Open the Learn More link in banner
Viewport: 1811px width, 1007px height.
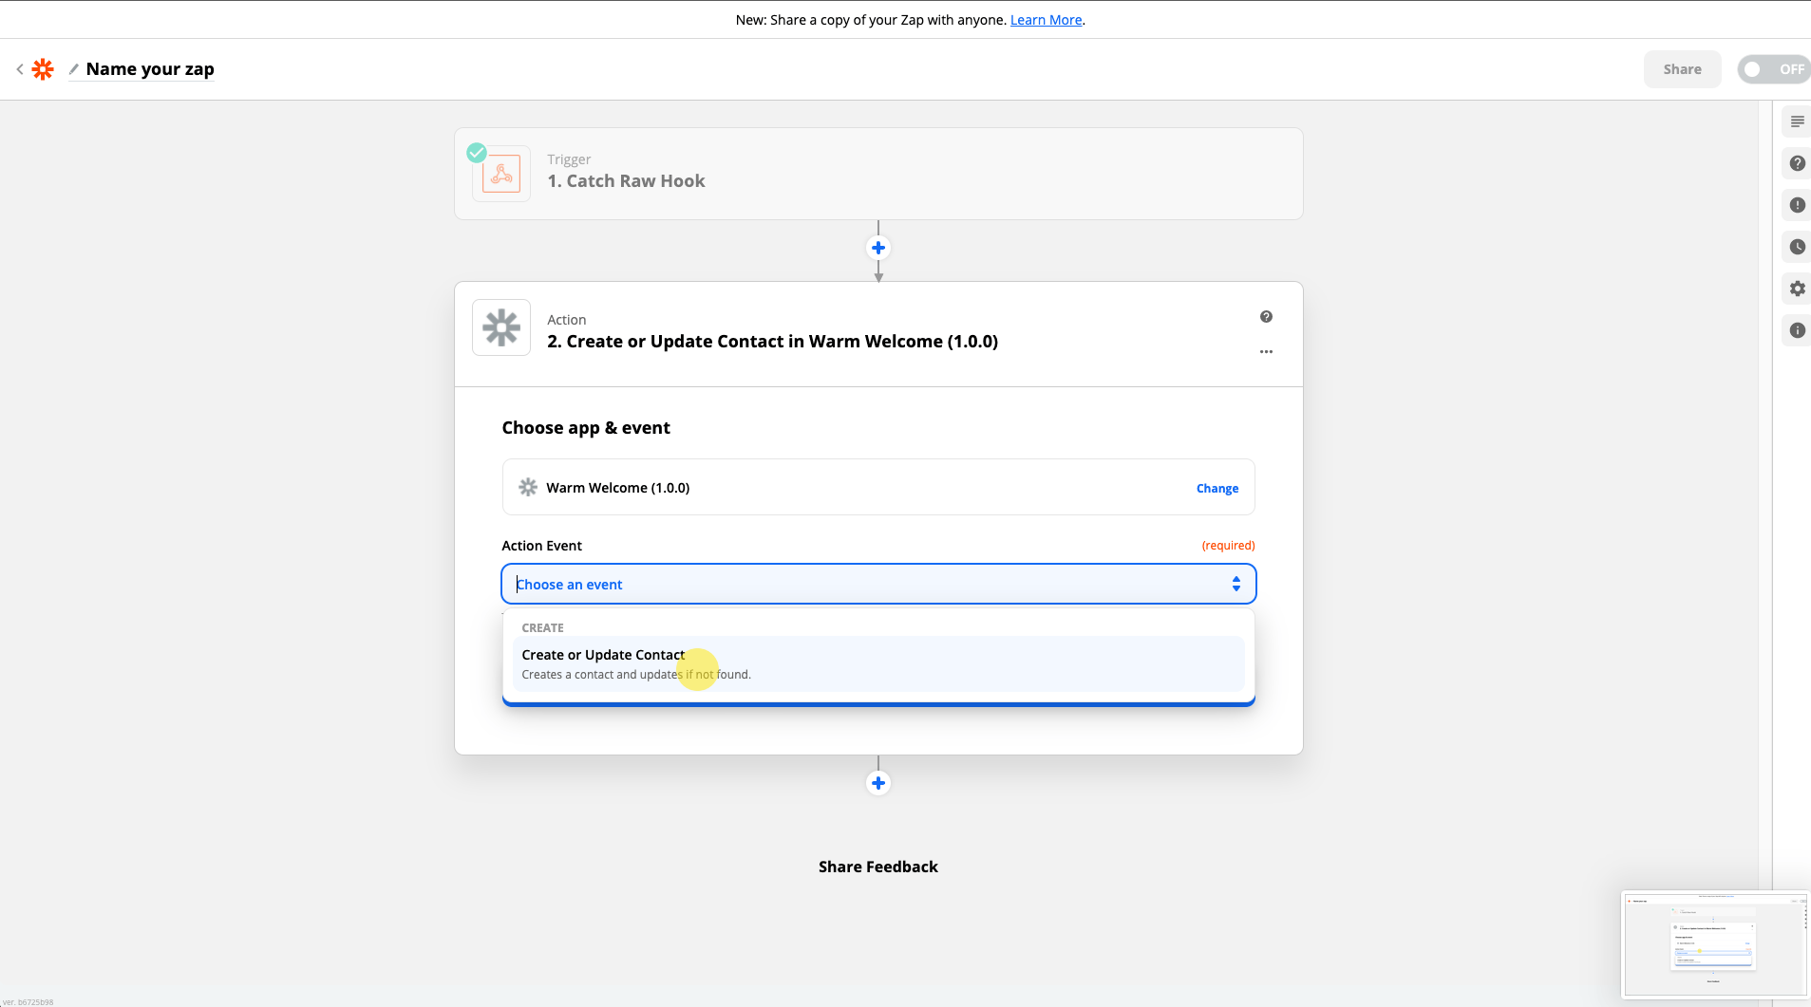coord(1046,20)
